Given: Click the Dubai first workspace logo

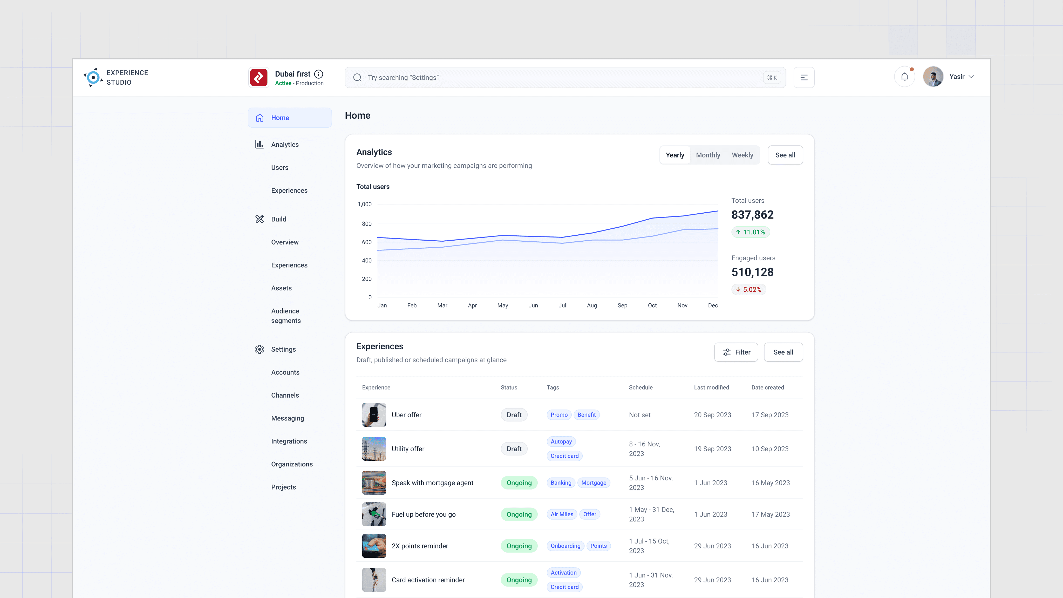Looking at the screenshot, I should 258,77.
